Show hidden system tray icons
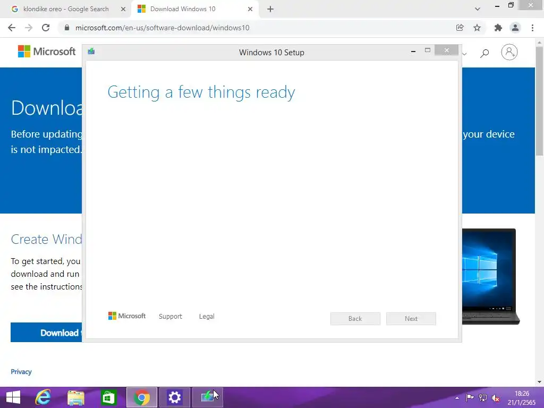Screen dimensions: 544x408 point(457,398)
